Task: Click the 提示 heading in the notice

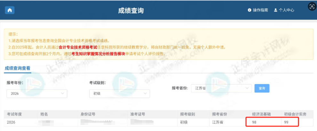Action: click(x=13, y=34)
